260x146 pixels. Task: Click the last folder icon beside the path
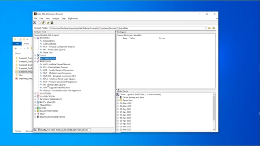[214, 28]
